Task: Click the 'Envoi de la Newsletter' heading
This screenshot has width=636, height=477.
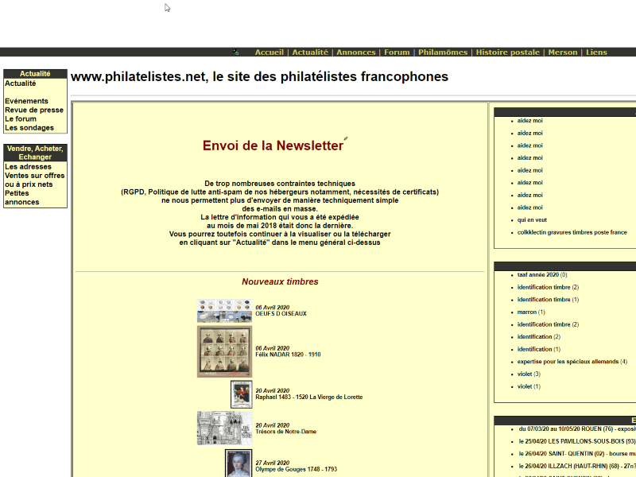Action: (x=273, y=145)
